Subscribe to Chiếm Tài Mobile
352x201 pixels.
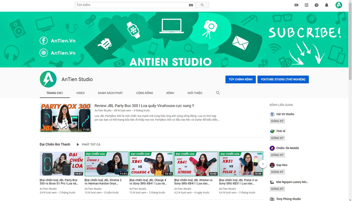coord(277,155)
